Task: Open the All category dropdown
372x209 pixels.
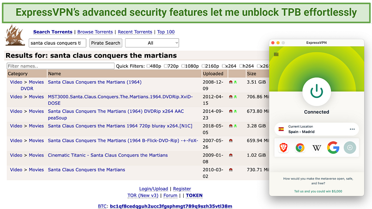Action: (x=152, y=43)
